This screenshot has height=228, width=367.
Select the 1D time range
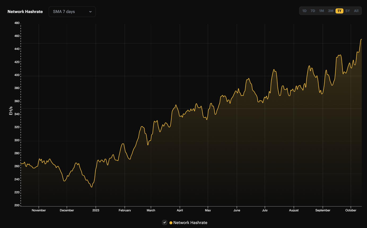[304, 11]
